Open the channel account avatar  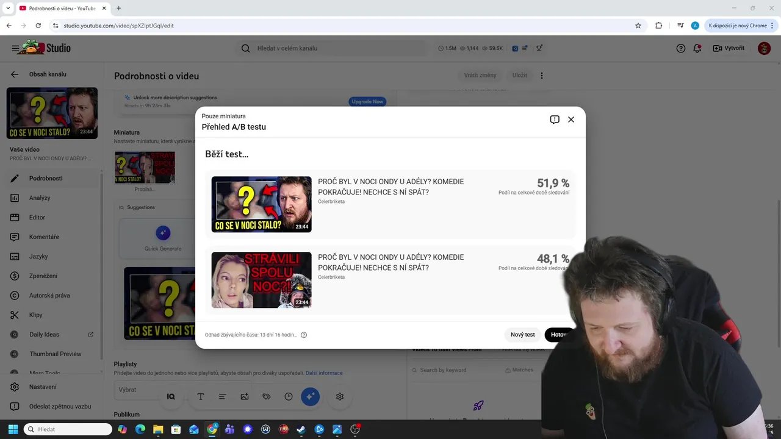click(764, 48)
